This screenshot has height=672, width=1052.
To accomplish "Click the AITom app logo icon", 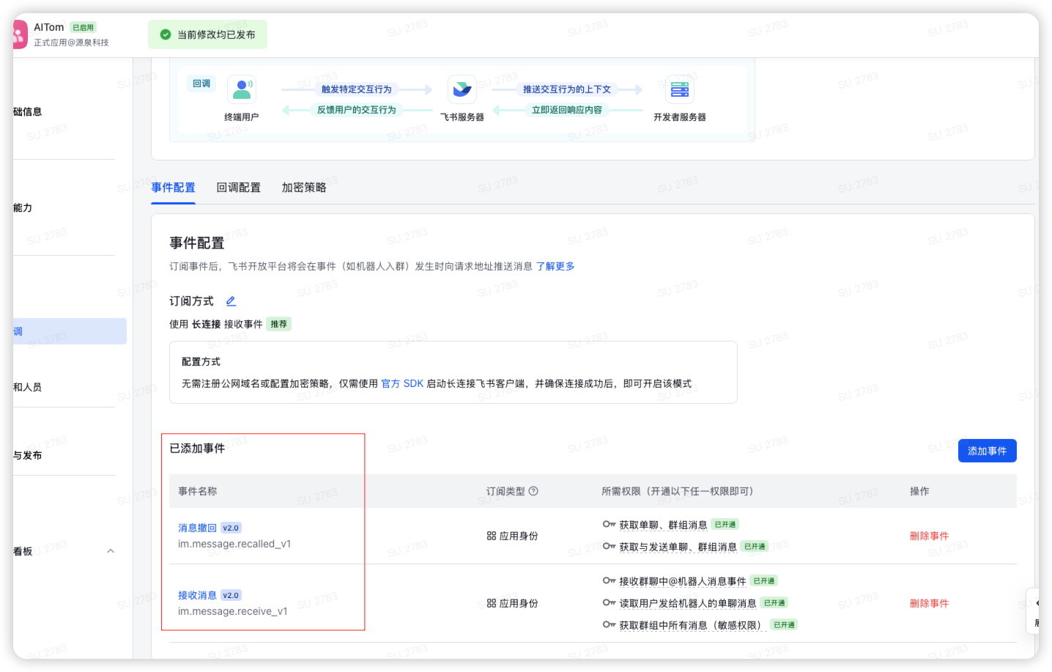I will click(20, 34).
